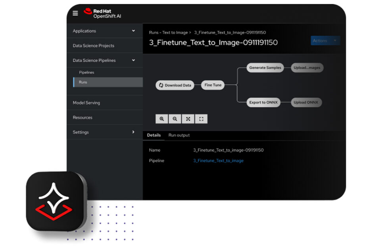This screenshot has width=369, height=246.
Task: Open the Actions dropdown menu
Action: point(325,40)
